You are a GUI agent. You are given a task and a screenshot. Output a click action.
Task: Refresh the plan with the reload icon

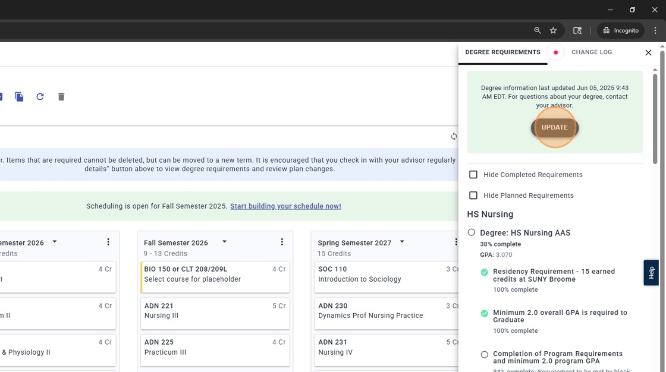40,96
